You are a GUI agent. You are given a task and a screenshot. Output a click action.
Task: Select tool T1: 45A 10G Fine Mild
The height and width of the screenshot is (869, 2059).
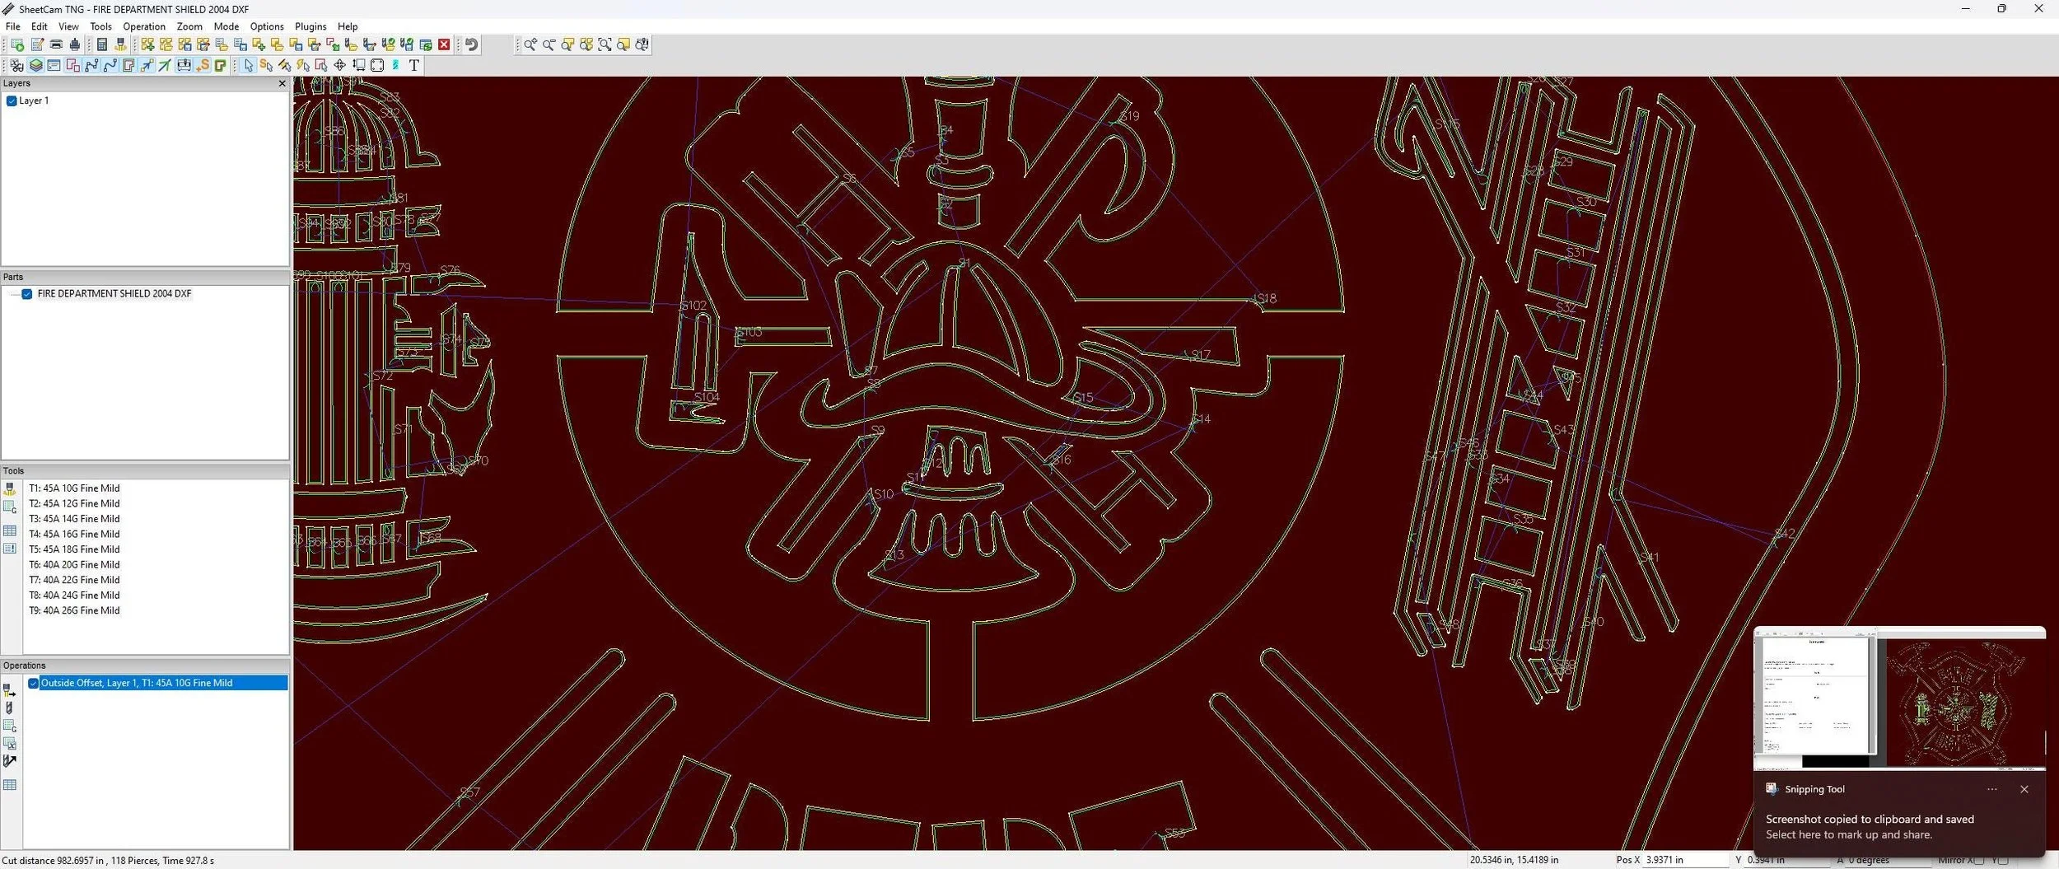click(x=74, y=488)
